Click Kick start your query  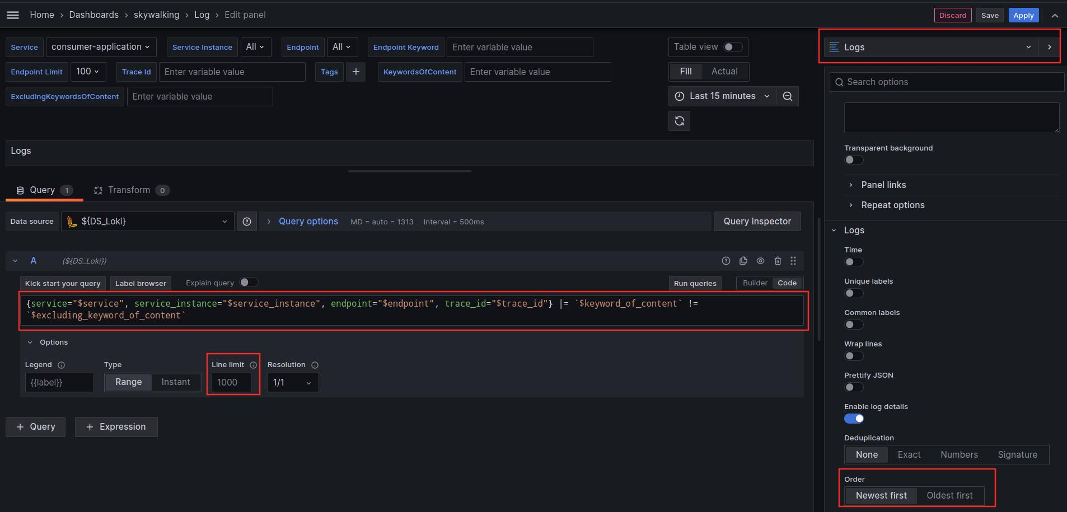click(63, 283)
